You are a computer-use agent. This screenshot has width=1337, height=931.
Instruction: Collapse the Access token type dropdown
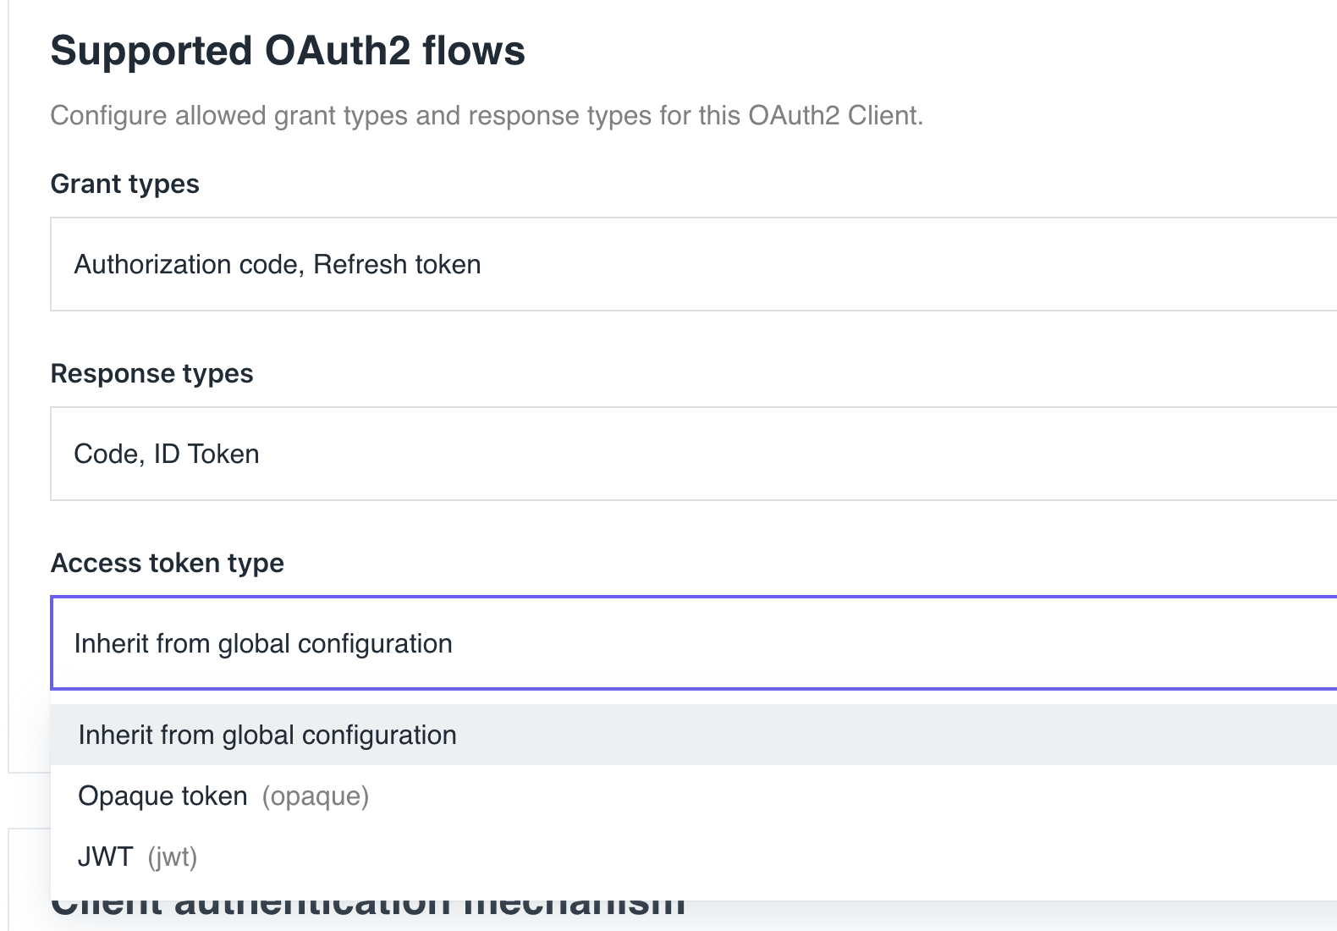pyautogui.click(x=694, y=643)
